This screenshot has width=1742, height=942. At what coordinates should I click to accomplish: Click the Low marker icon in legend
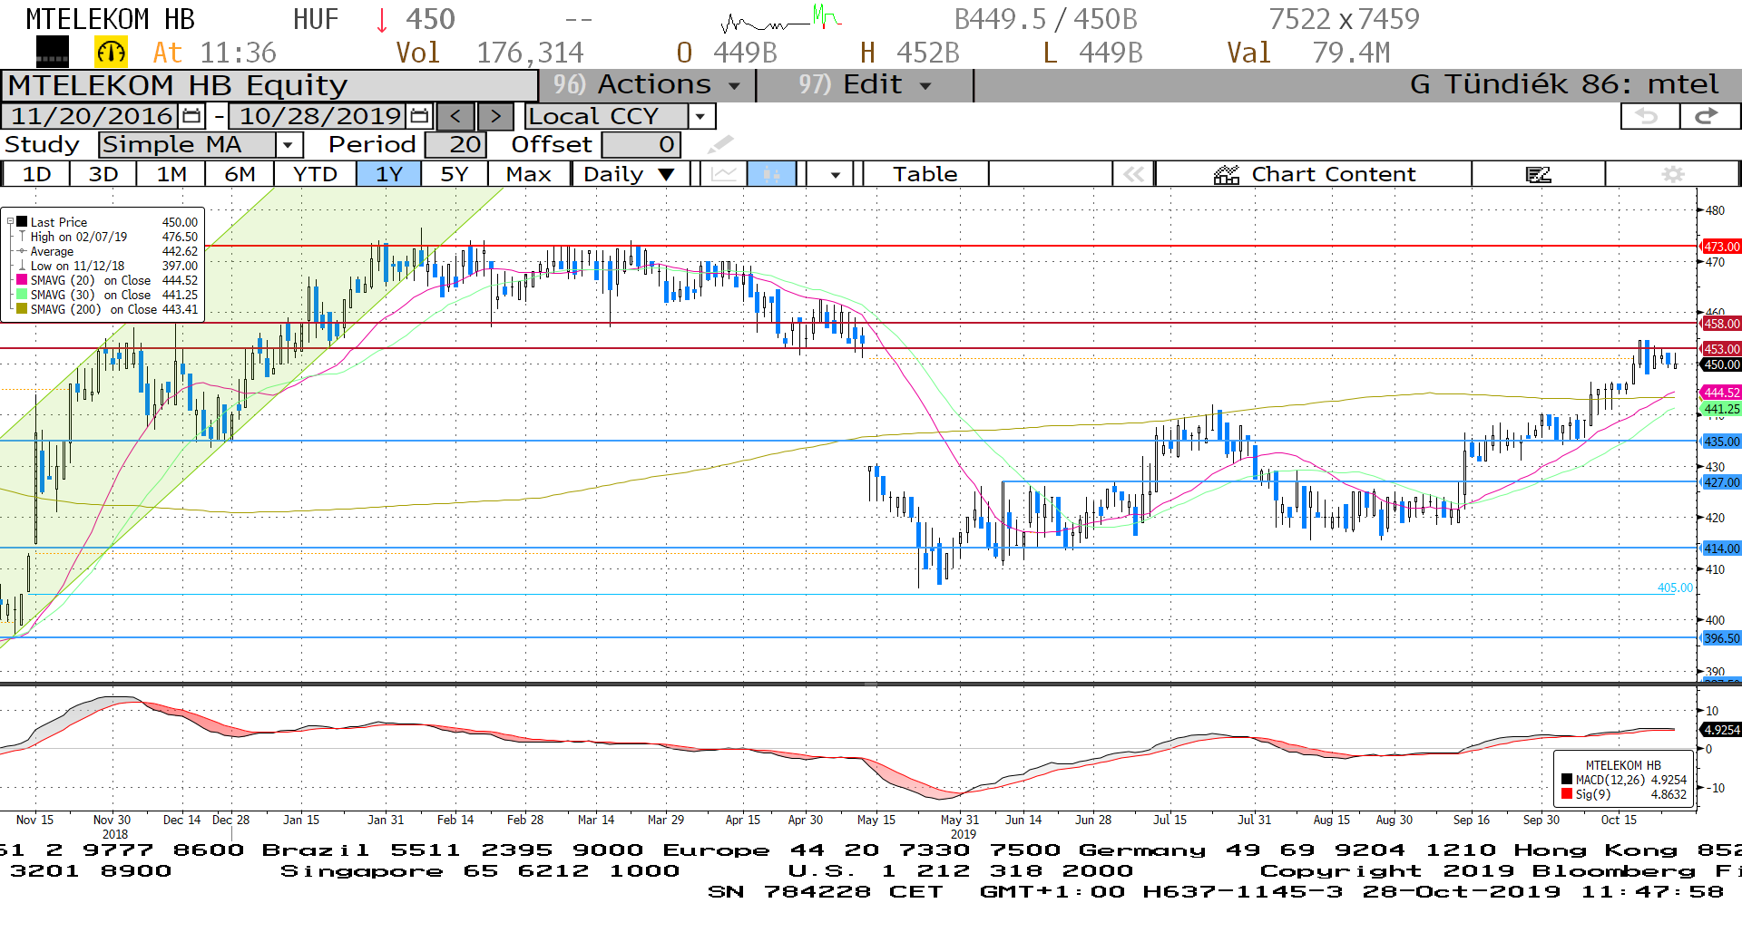tap(22, 266)
